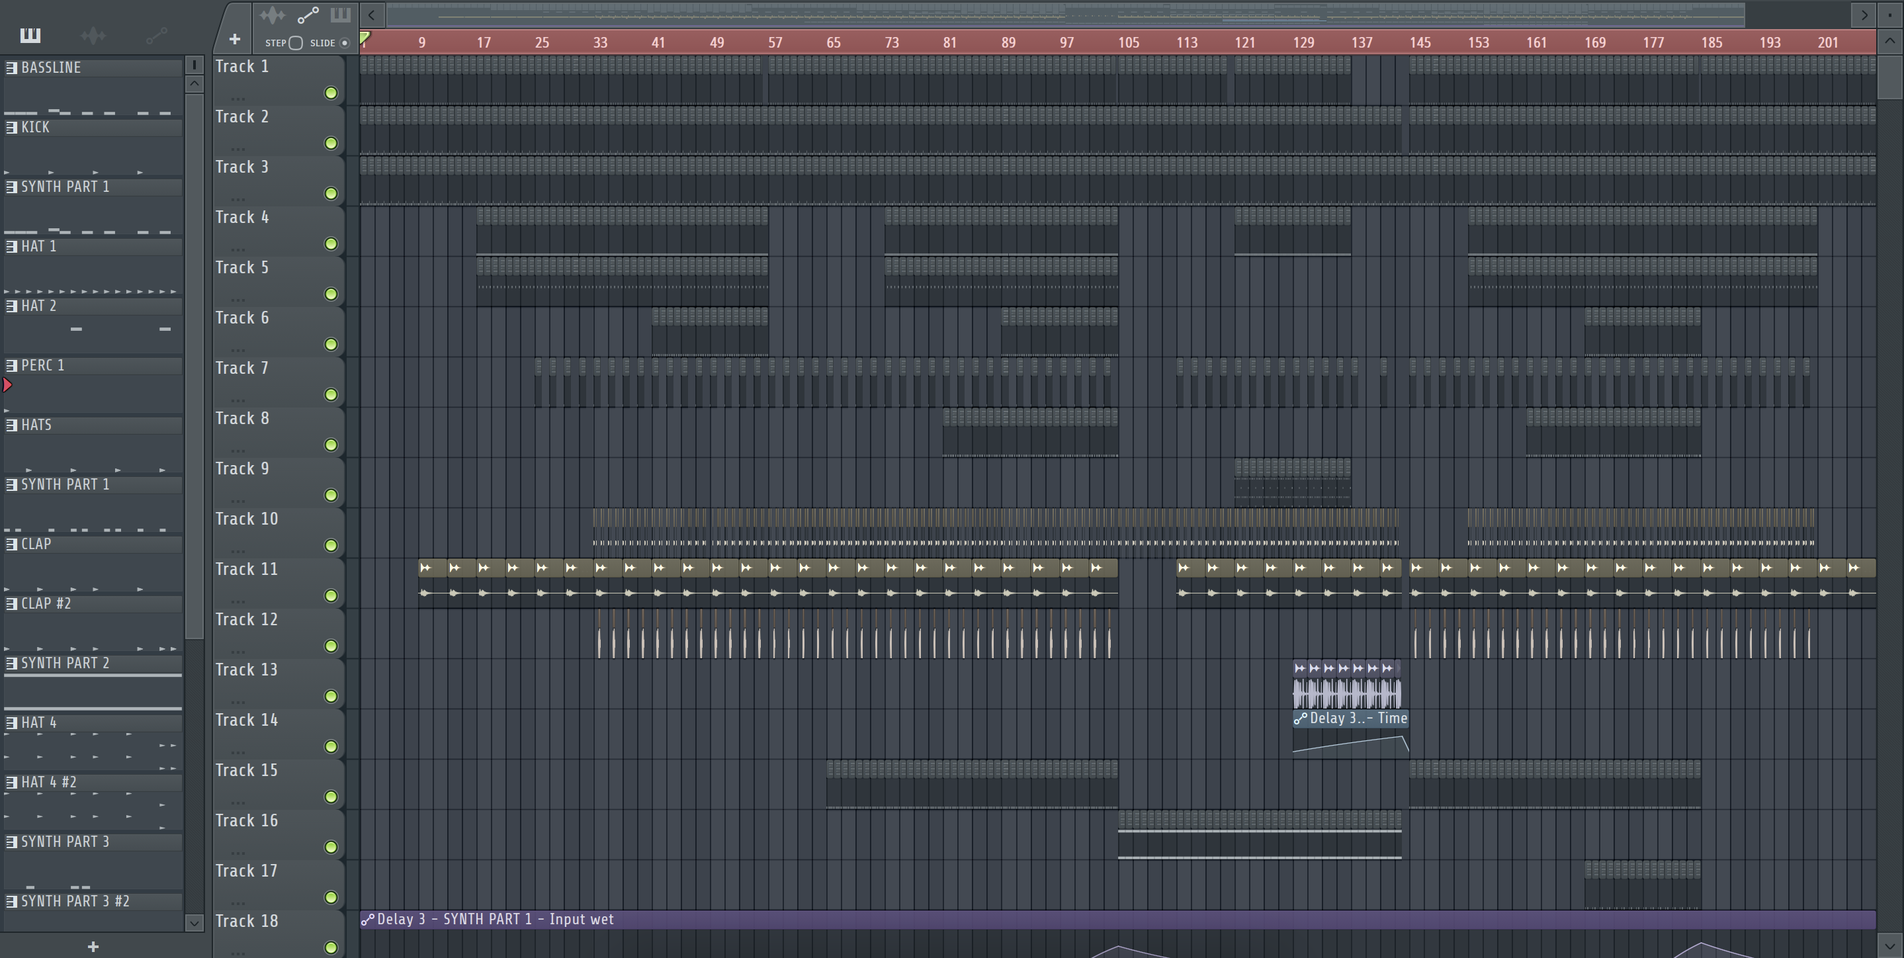
Task: Select the KICK pattern
Action: (93, 127)
